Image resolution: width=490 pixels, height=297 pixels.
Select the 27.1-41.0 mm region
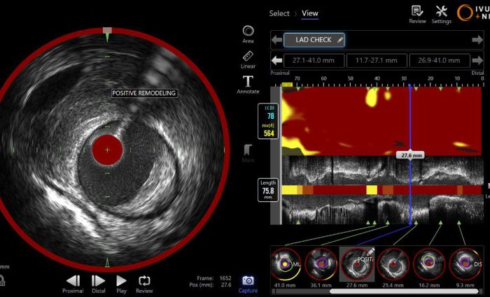[314, 61]
